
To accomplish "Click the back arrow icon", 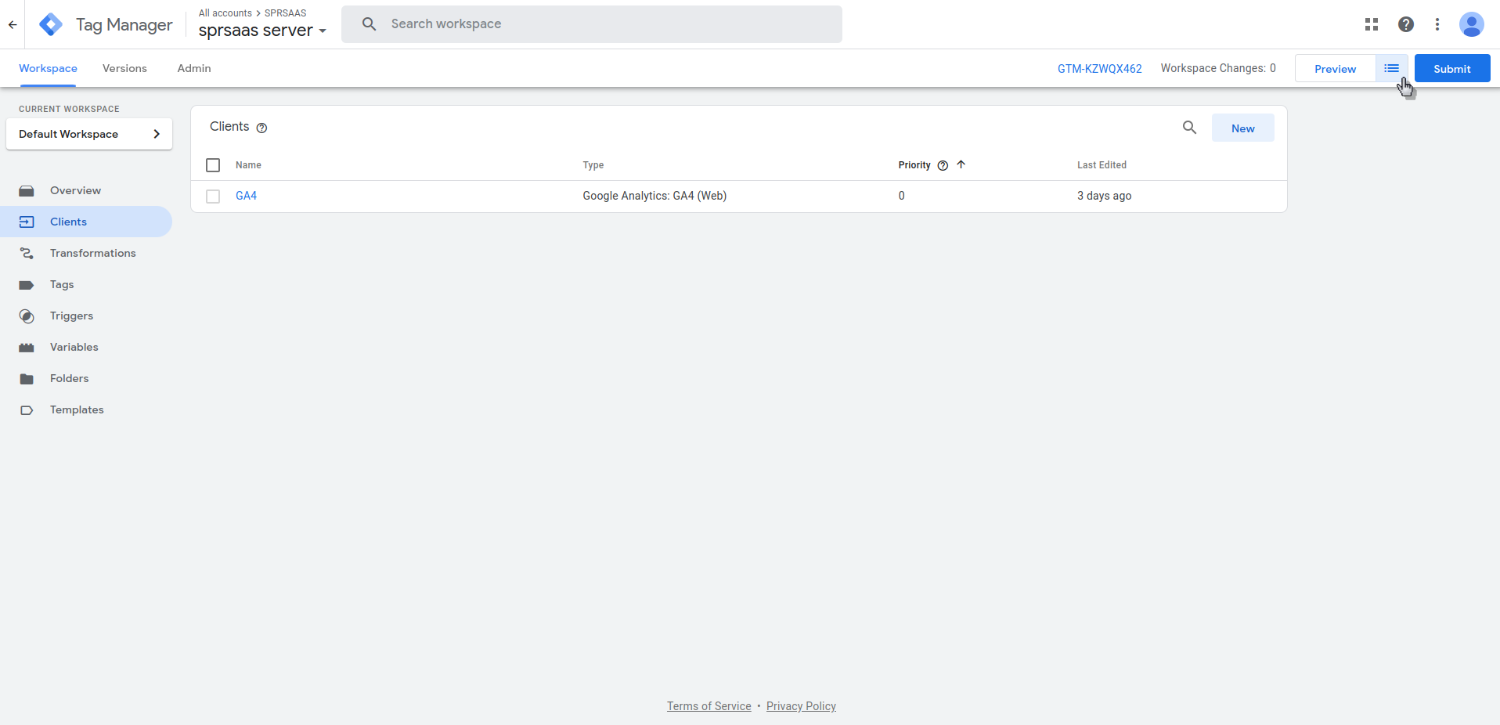I will tap(13, 24).
